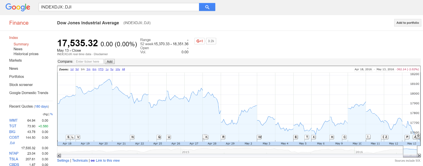Click the G+1 share button
The image size is (423, 166).
point(199,41)
